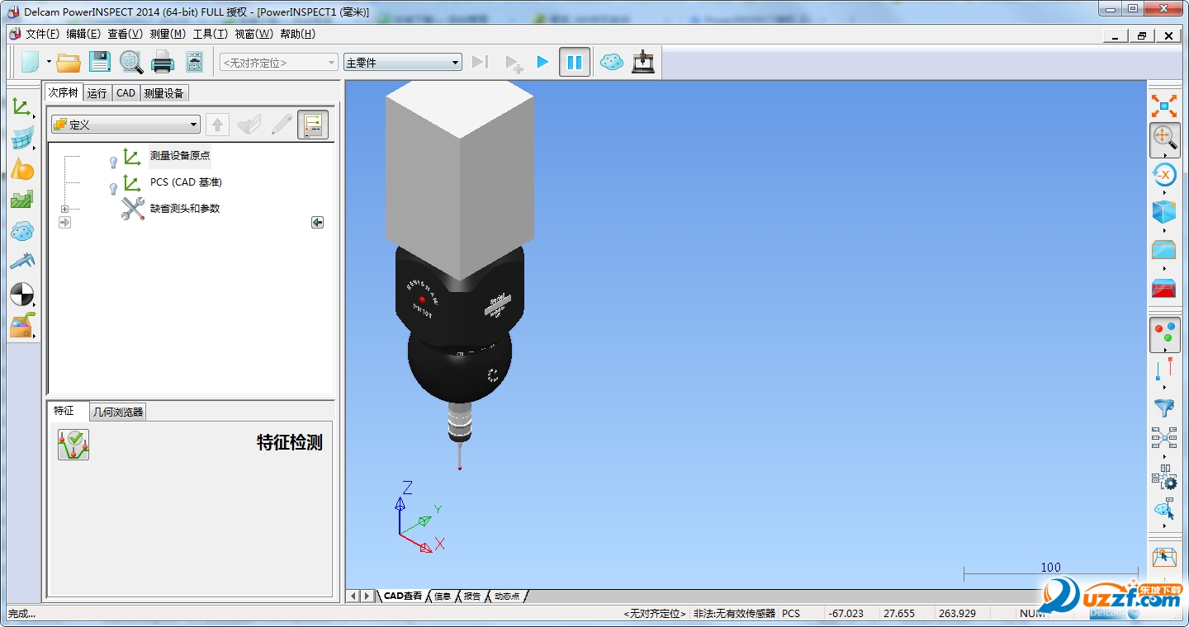Open the blue cube isometric view tool
1189x627 pixels.
(1164, 212)
